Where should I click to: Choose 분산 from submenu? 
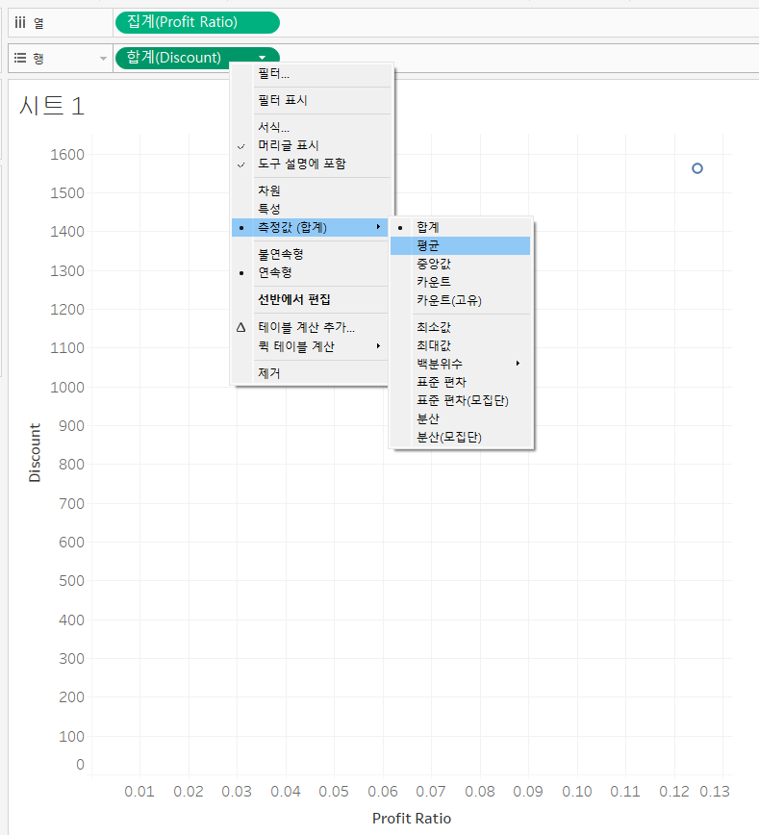tap(461, 418)
